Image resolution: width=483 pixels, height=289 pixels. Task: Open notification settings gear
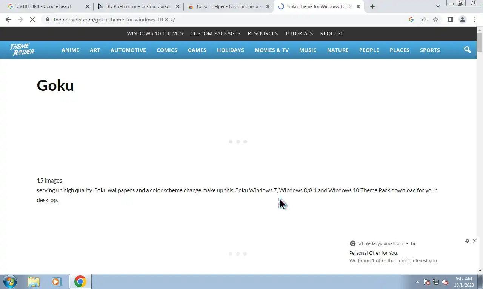pyautogui.click(x=467, y=241)
